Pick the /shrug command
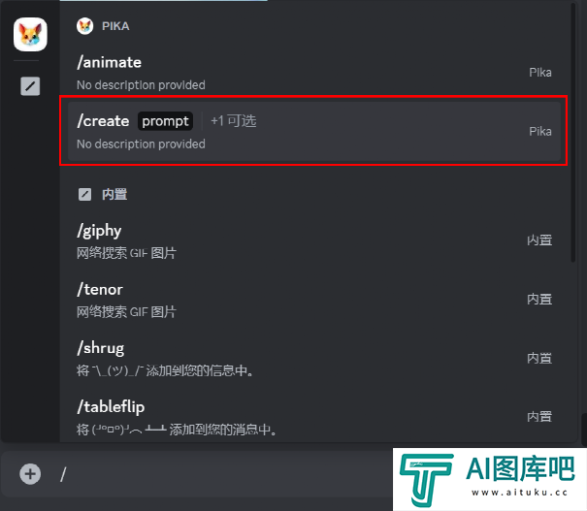Viewport: 587px width, 511px height. click(x=314, y=359)
